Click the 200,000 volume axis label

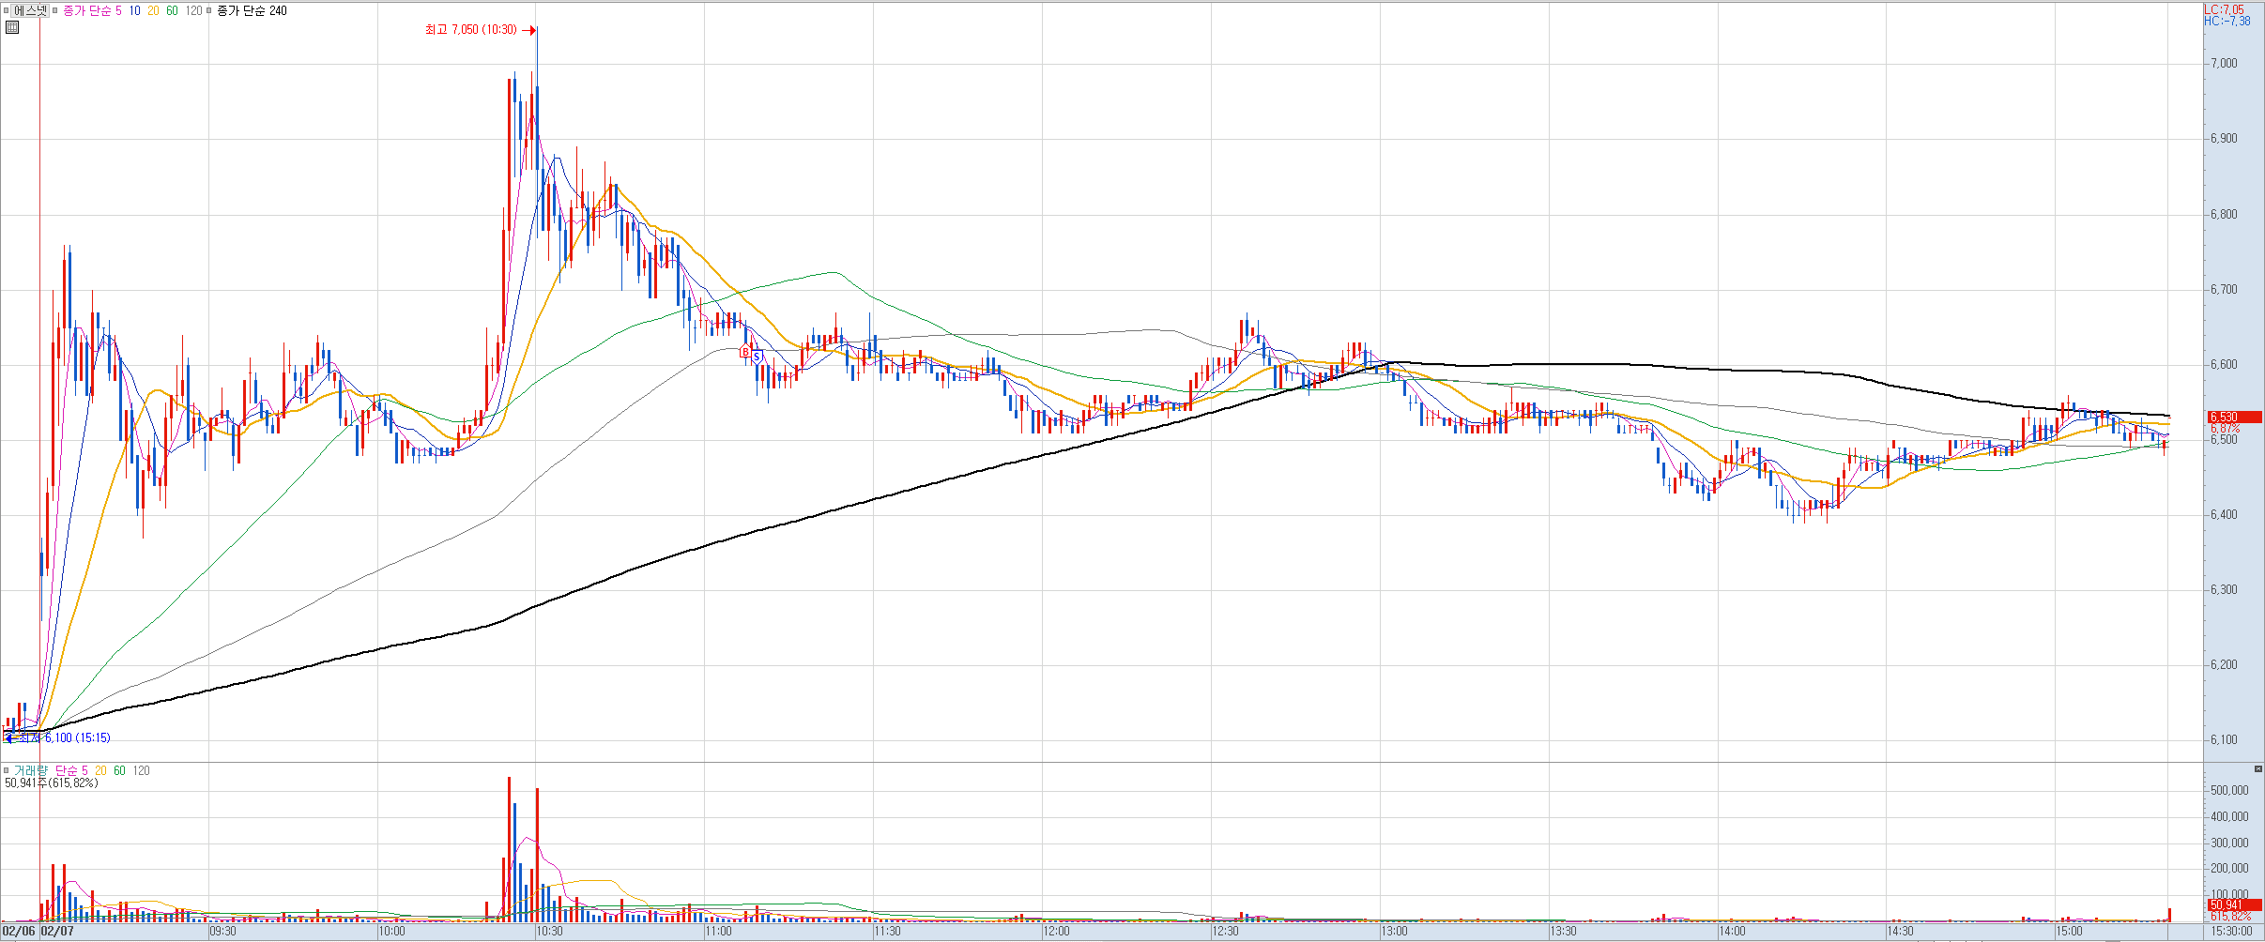pos(2228,869)
